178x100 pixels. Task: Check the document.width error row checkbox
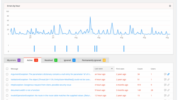pos(7,90)
